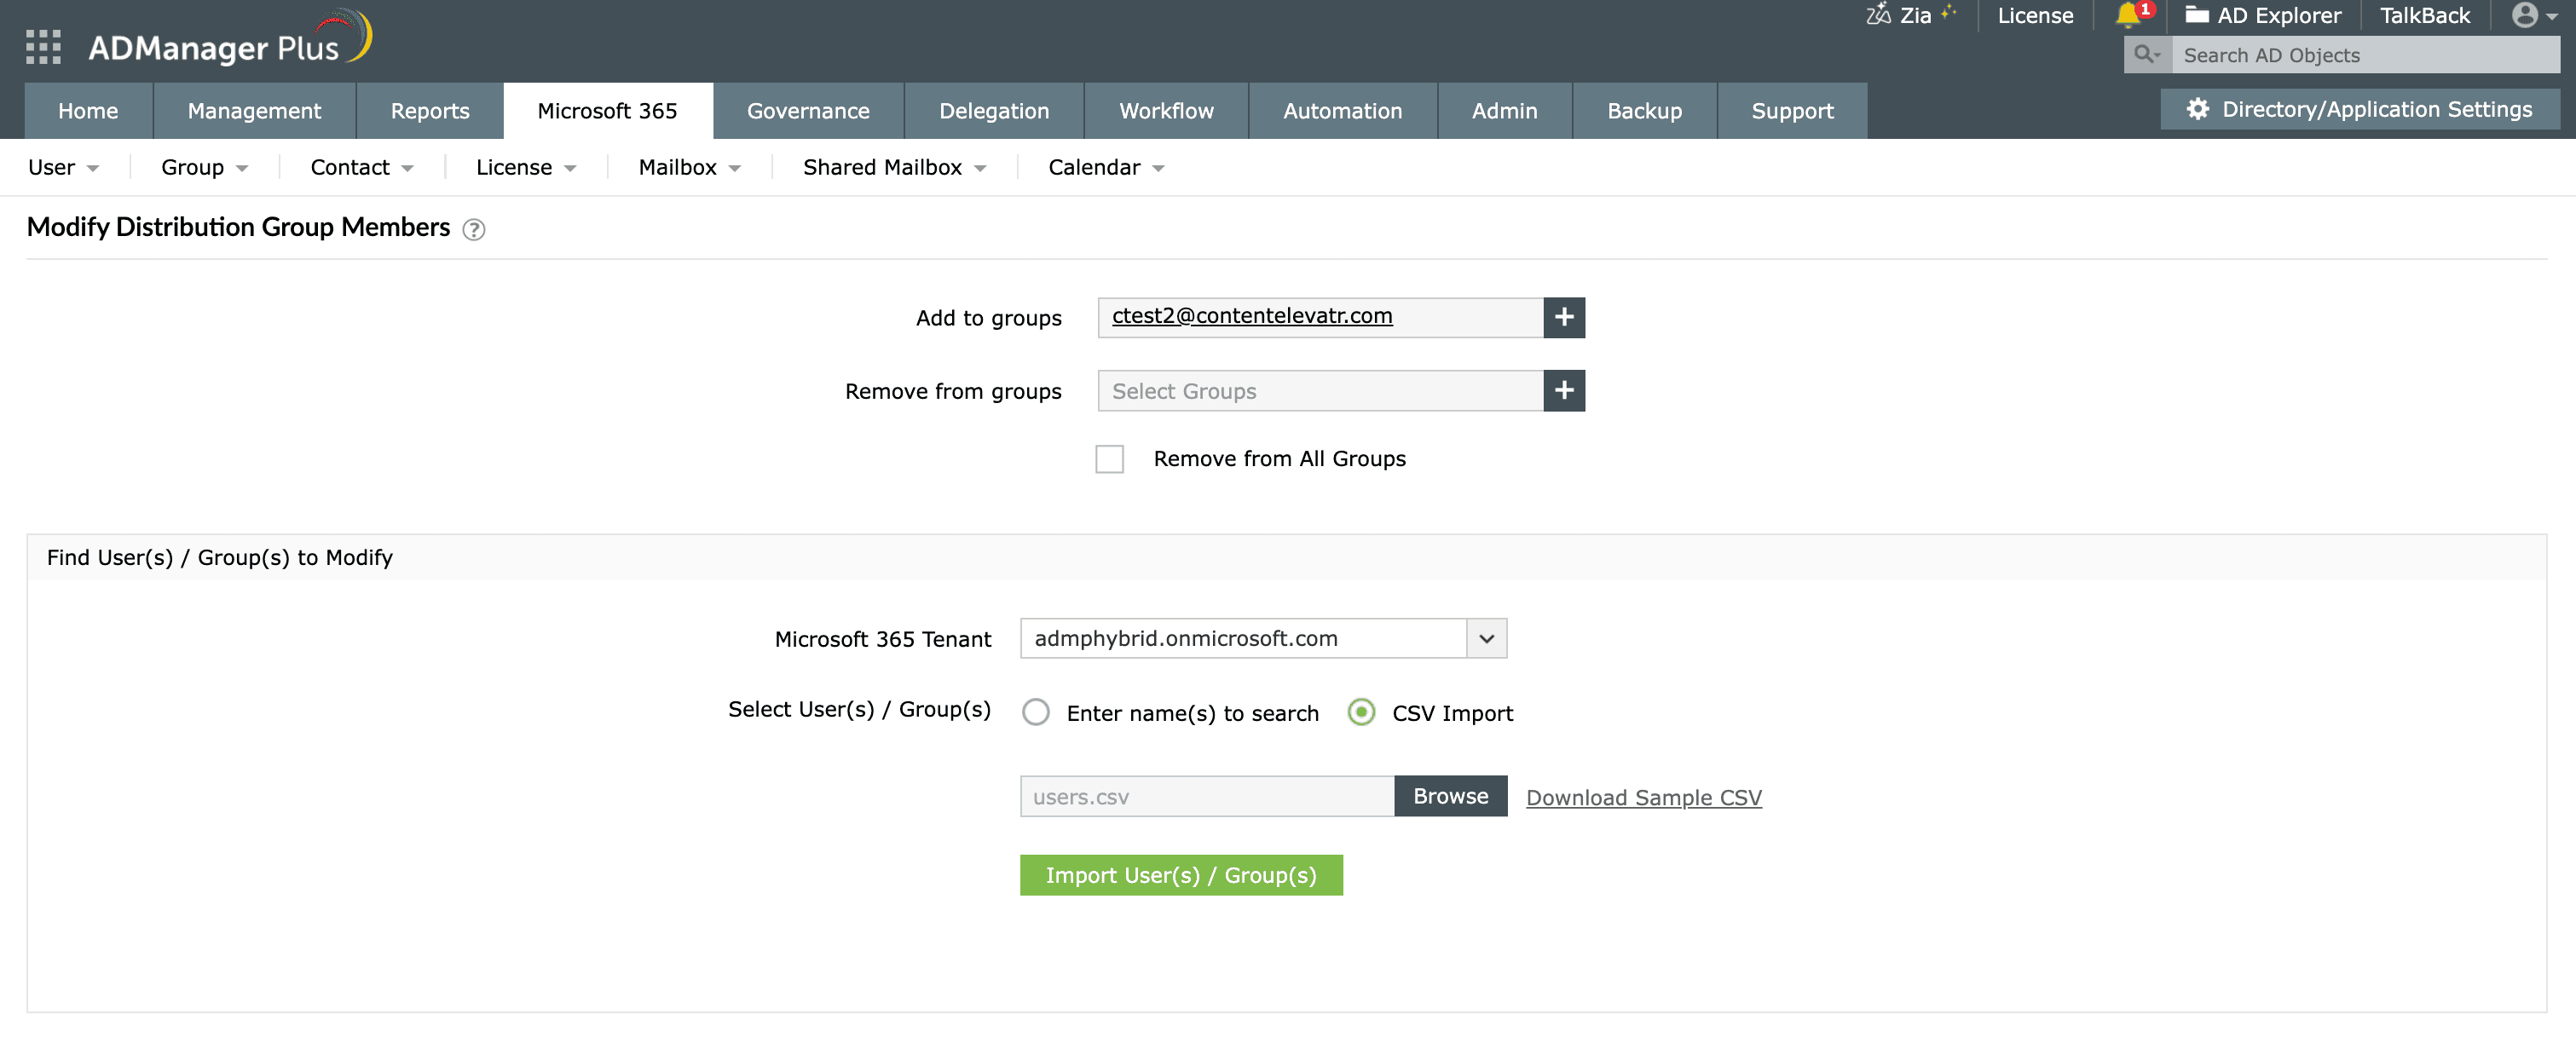Screen dimensions: 2576x1043
Task: Click the Select Groups field
Action: point(1320,390)
